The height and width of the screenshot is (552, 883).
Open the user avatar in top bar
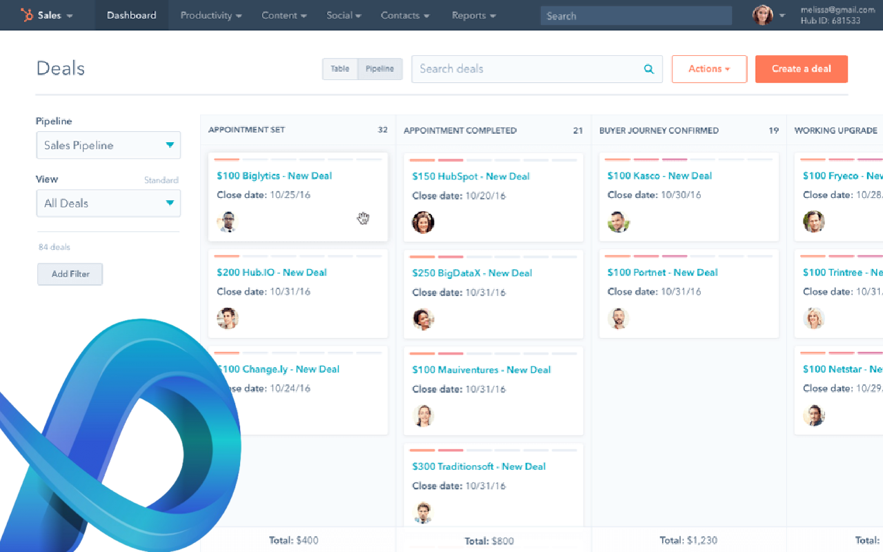click(x=762, y=15)
